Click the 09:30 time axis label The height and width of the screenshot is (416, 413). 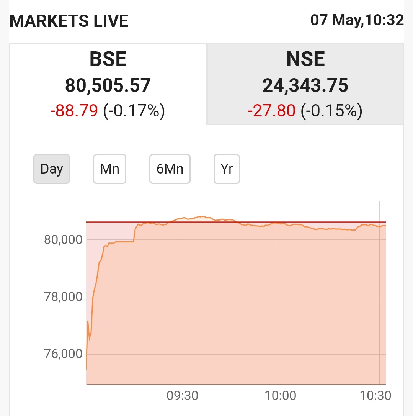183,395
